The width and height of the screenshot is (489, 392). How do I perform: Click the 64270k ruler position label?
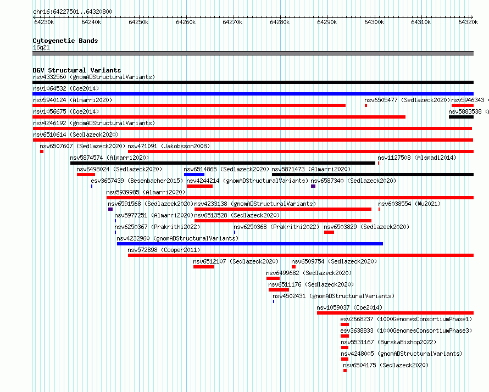pos(232,22)
